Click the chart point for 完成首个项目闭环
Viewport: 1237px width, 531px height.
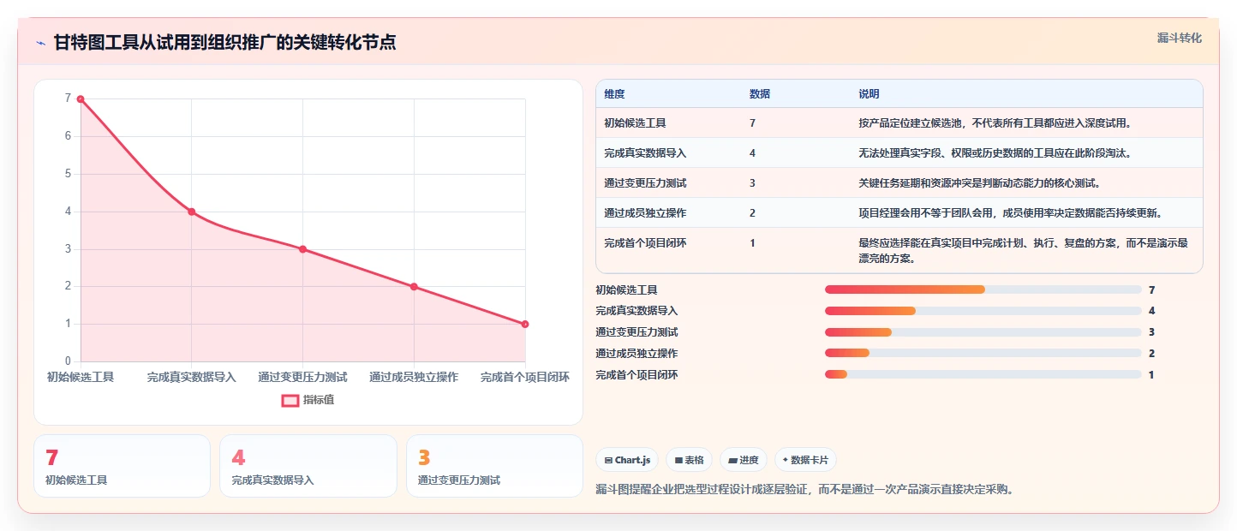[x=525, y=325]
